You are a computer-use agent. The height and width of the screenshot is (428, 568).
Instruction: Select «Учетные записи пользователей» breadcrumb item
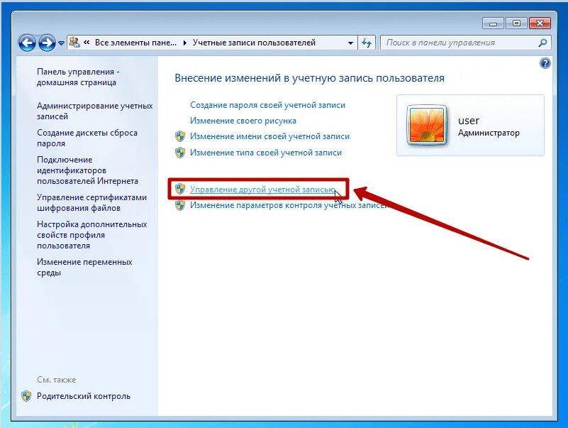pyautogui.click(x=254, y=43)
